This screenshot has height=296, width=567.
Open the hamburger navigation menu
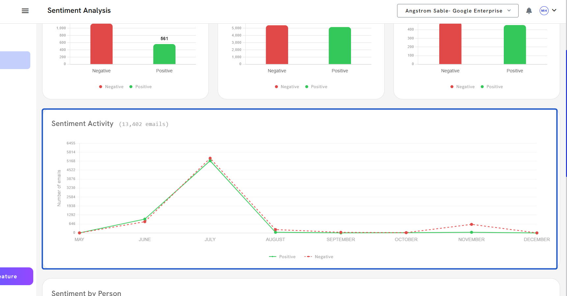[25, 11]
